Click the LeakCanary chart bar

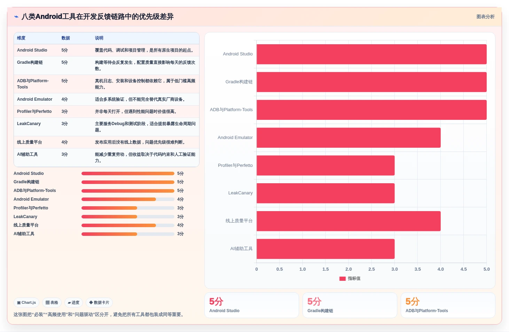coord(326,193)
